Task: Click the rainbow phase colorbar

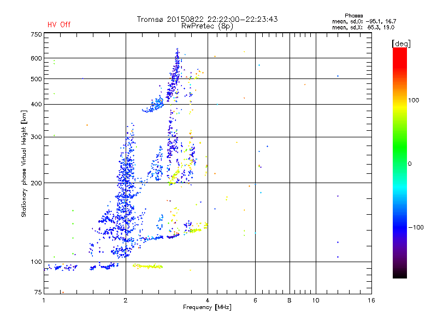Action: click(x=400, y=162)
